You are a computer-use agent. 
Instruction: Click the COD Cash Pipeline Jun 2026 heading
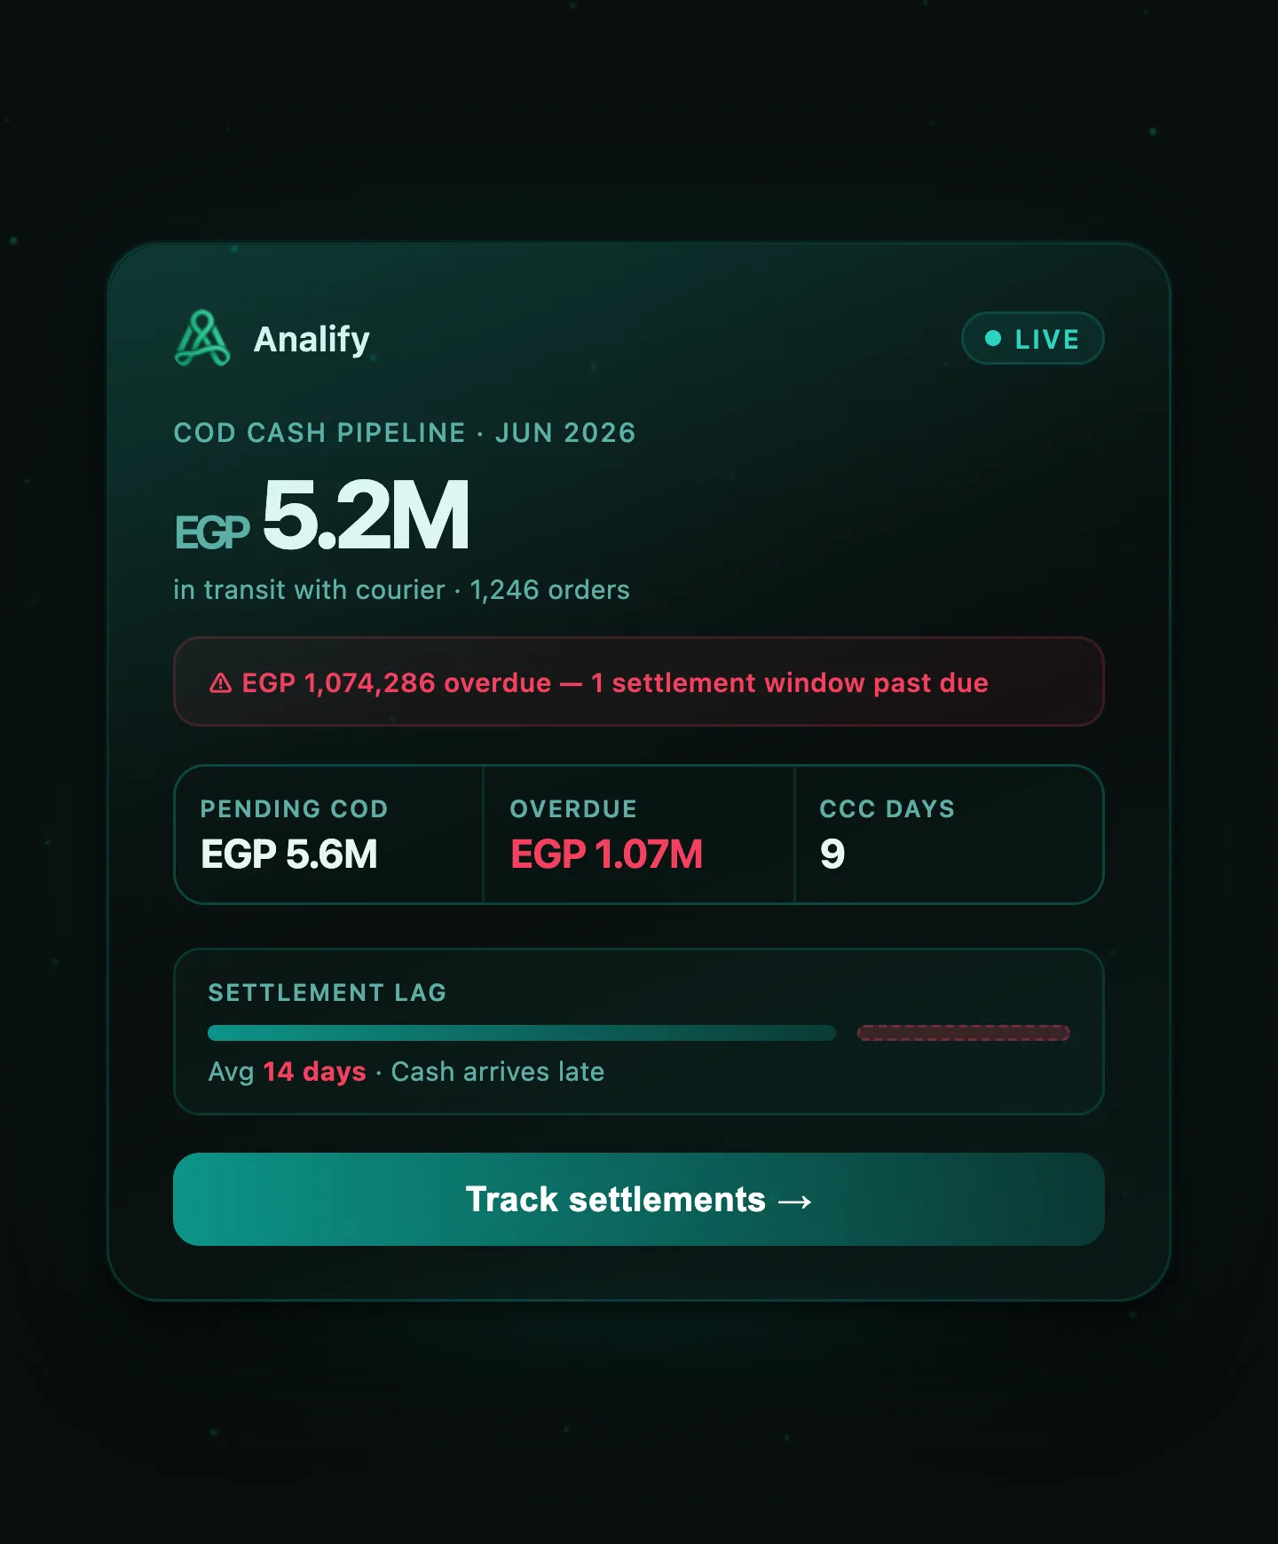(405, 433)
